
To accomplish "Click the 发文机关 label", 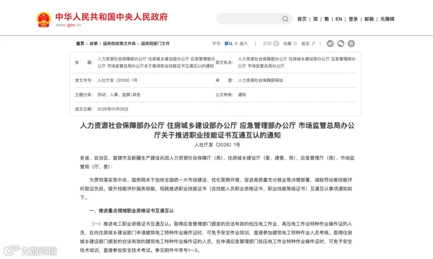I will point(225,62).
